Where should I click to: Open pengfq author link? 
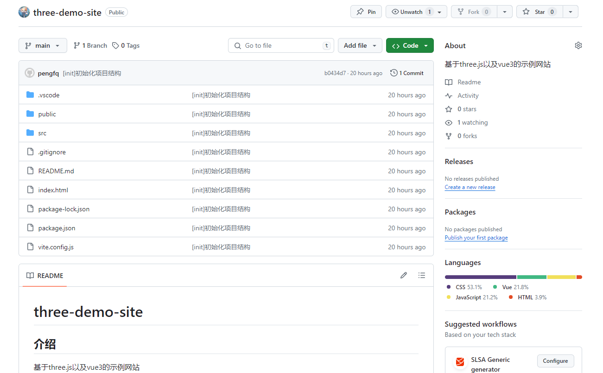coord(48,73)
